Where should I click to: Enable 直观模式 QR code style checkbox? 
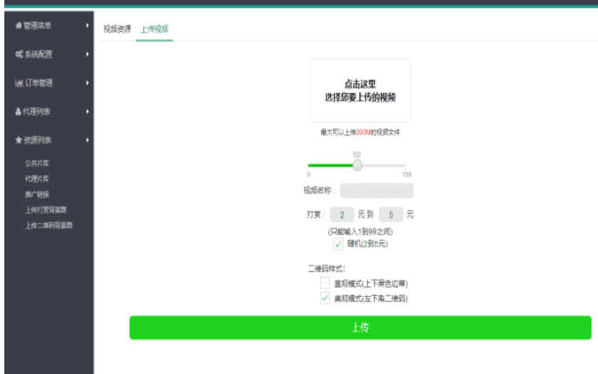coord(325,283)
